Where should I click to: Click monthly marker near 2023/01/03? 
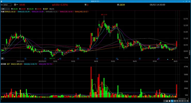click(x=45, y=59)
